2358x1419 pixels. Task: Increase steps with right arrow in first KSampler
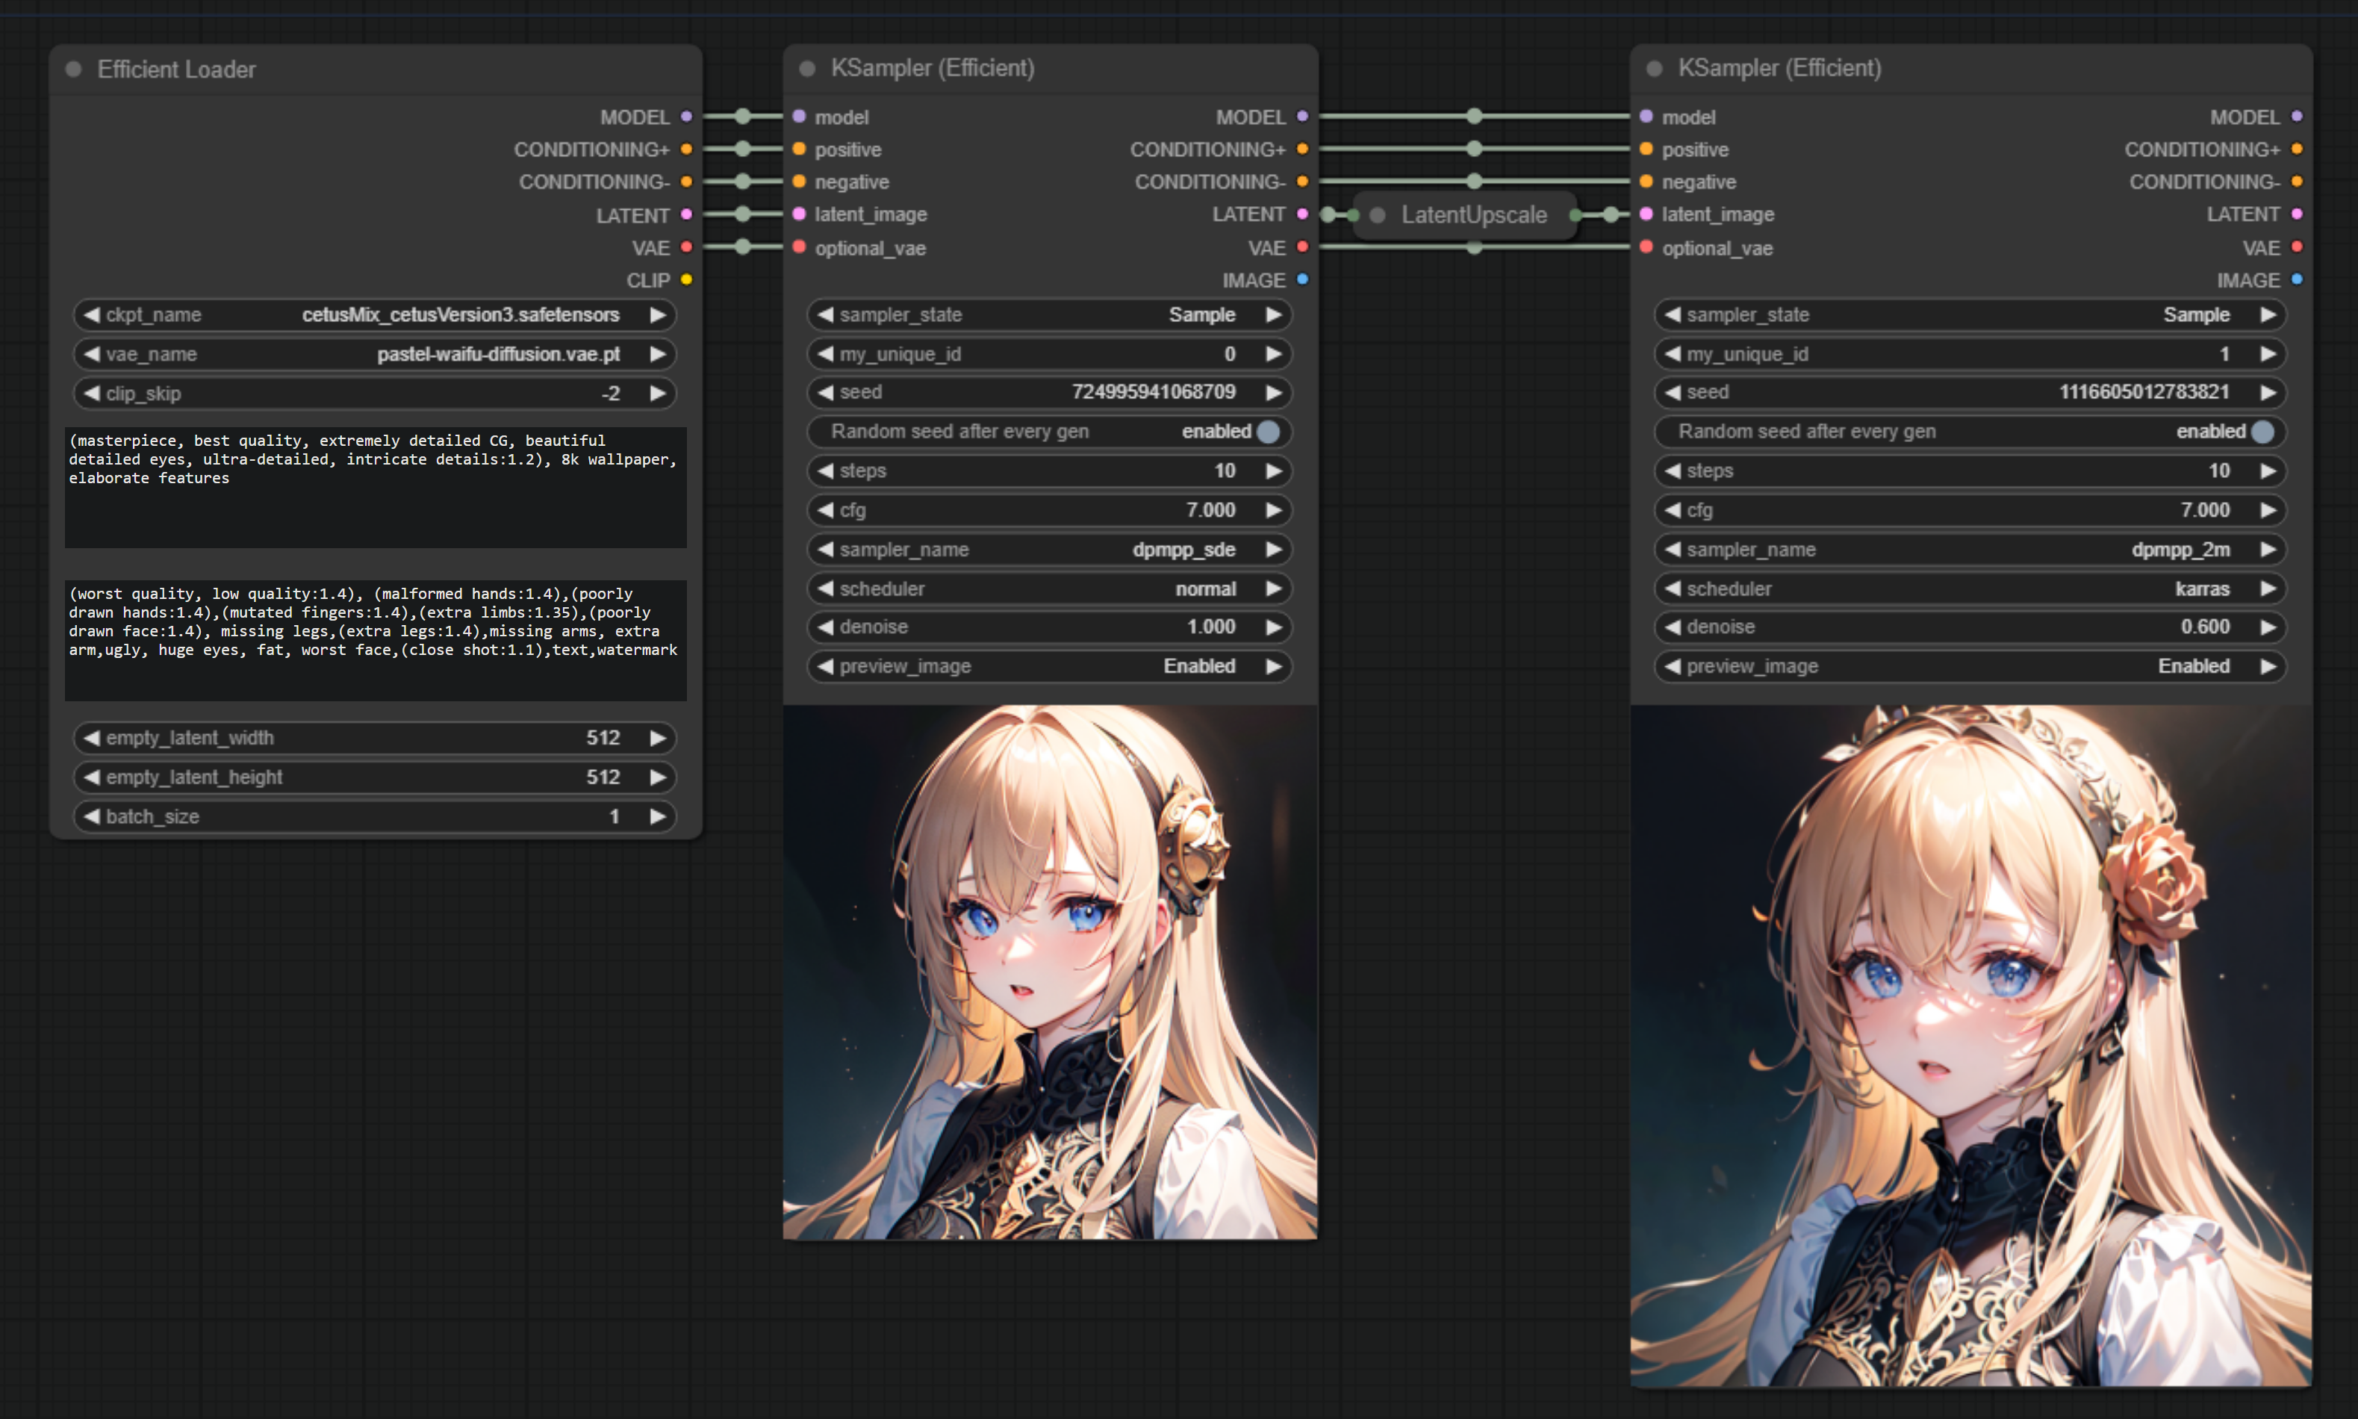[1273, 471]
